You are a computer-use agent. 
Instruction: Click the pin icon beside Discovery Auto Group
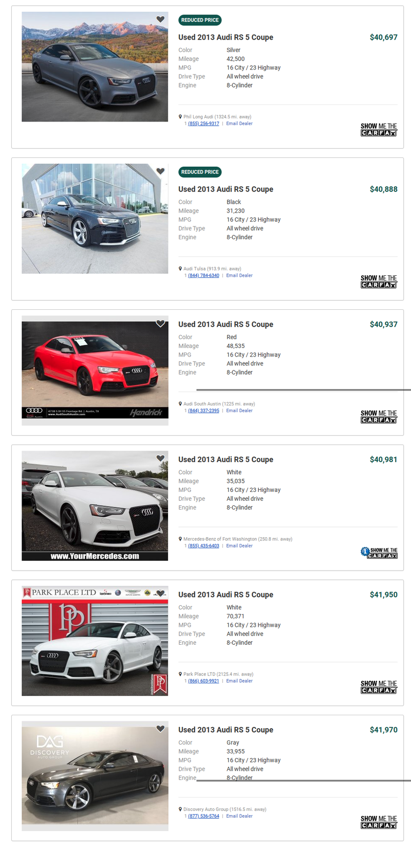pos(180,809)
